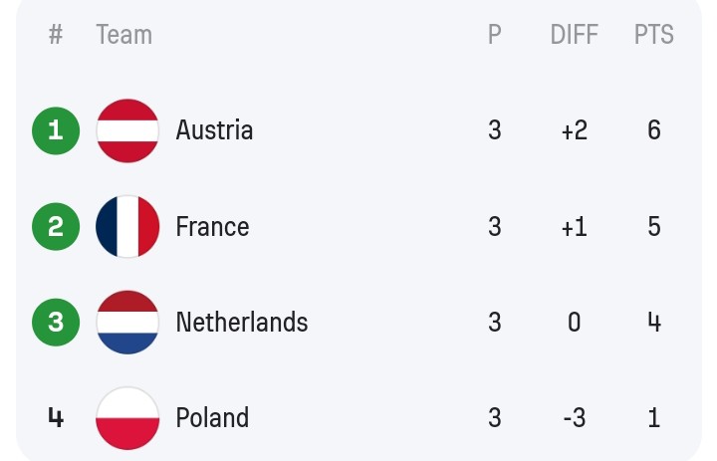
Task: Click the P column header
Action: point(495,34)
